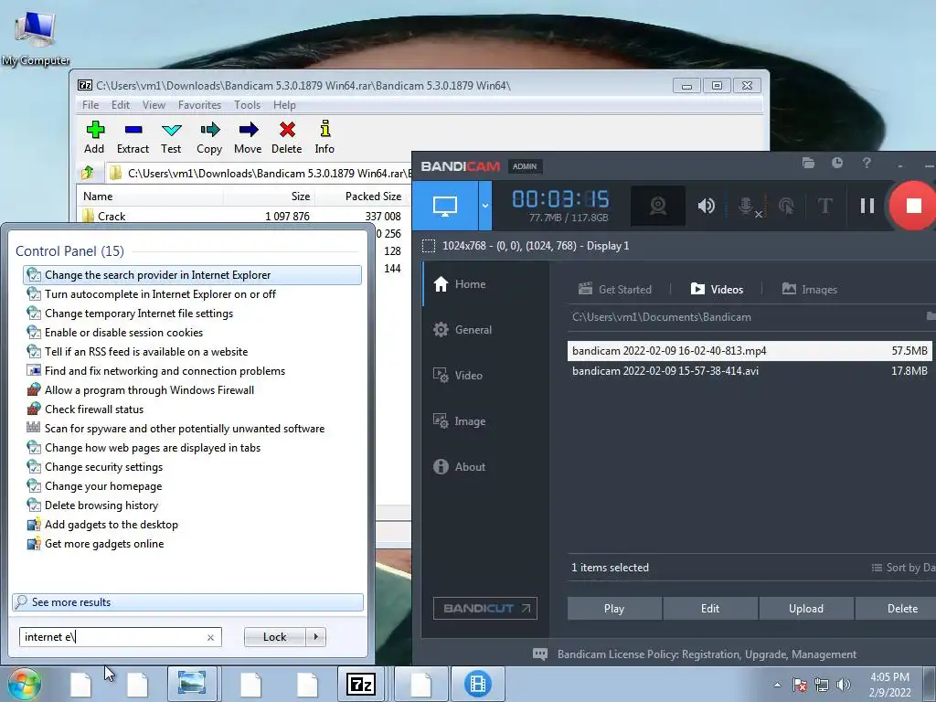Open the output folder icon in Bandicam title bar
This screenshot has height=702, width=936.
[x=808, y=163]
